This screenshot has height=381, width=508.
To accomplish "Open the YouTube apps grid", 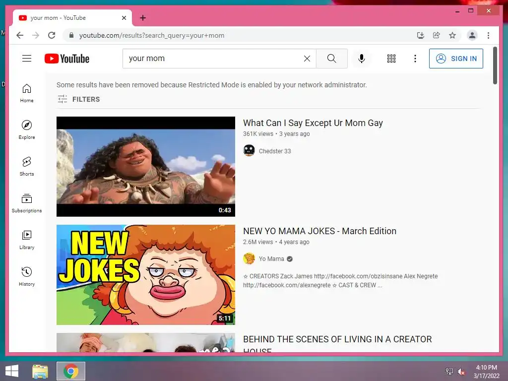I will 391,59.
